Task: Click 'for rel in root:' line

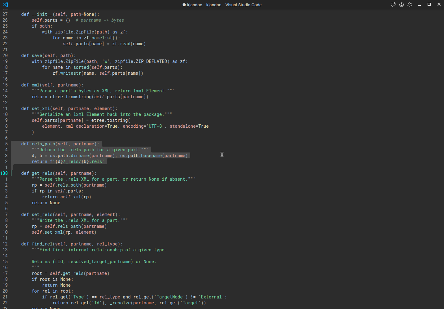Action: pyautogui.click(x=52, y=291)
